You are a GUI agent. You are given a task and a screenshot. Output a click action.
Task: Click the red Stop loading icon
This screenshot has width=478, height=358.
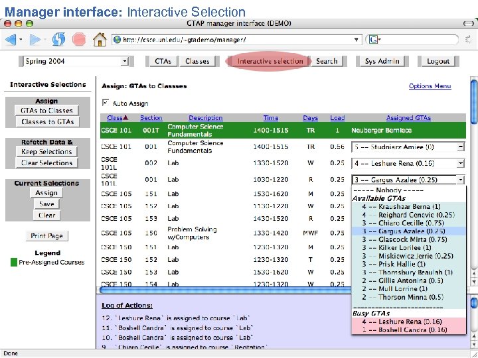point(79,39)
